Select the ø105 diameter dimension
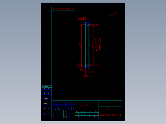 tap(80, 45)
